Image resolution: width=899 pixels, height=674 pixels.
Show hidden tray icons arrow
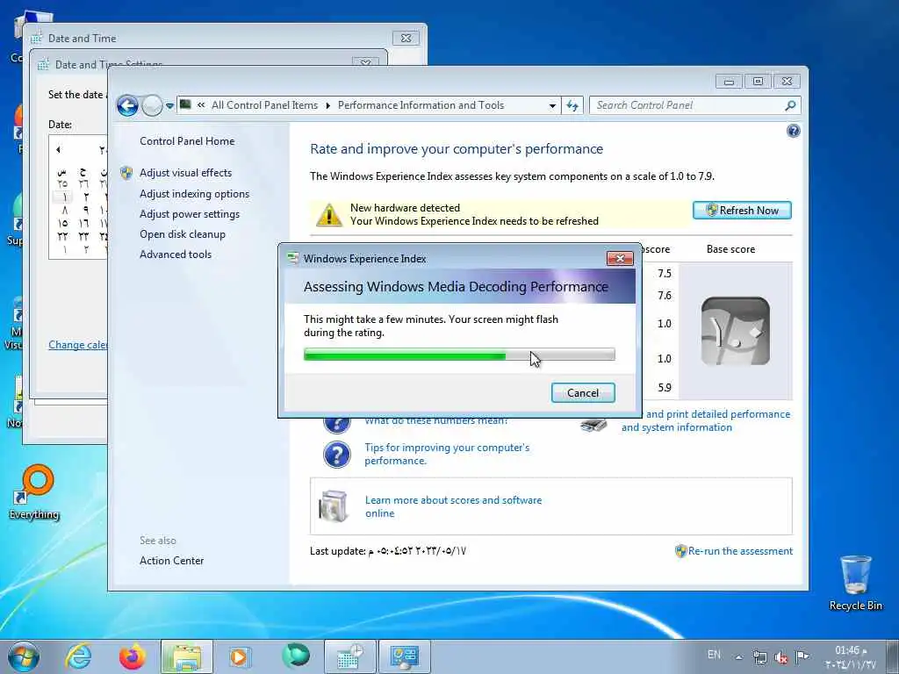pos(739,657)
